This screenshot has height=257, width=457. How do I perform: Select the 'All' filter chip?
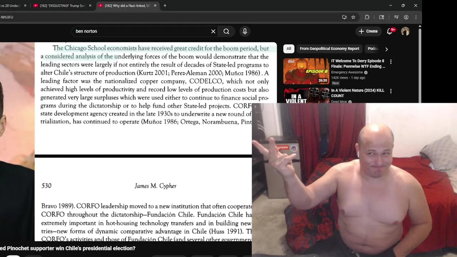[289, 49]
